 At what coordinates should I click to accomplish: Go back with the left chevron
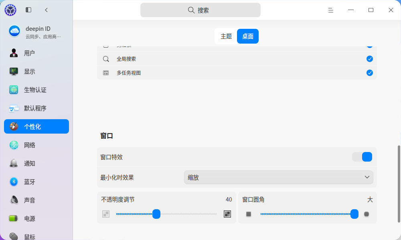(x=46, y=10)
